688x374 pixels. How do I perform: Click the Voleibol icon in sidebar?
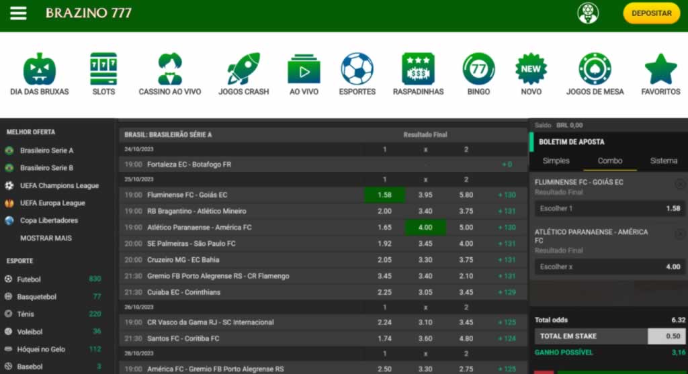click(x=8, y=332)
